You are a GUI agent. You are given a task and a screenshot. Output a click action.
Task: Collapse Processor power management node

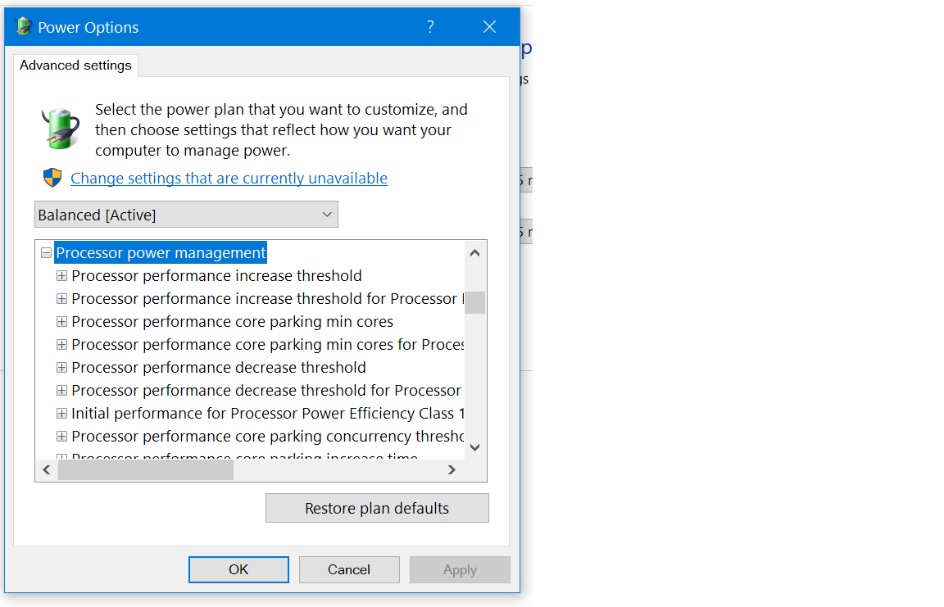[46, 252]
